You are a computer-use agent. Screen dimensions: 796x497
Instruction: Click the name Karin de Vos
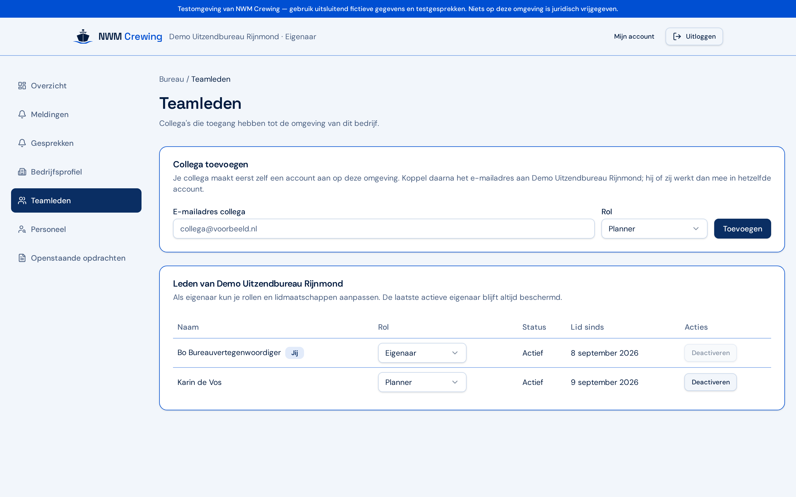coord(199,382)
